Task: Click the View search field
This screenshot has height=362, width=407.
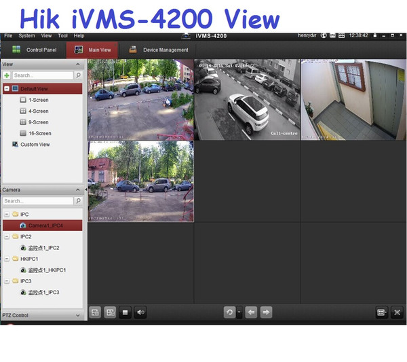Action: pyautogui.click(x=43, y=75)
